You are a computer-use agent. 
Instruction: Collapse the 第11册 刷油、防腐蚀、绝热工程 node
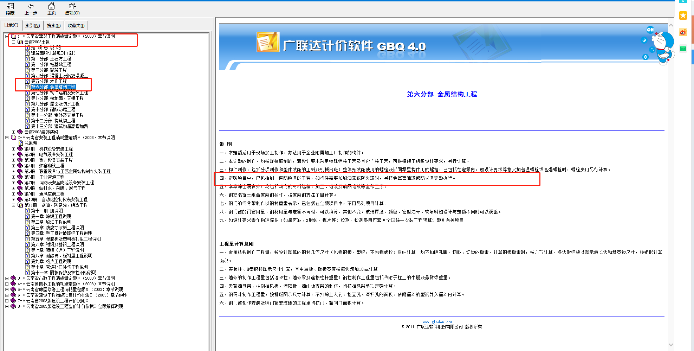(14, 205)
